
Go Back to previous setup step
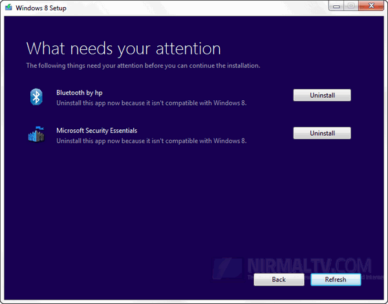tap(279, 279)
